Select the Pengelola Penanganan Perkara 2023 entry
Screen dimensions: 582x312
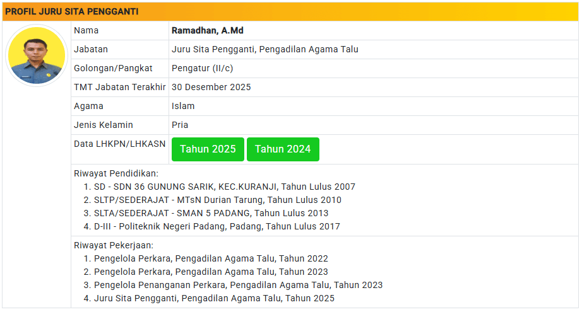pyautogui.click(x=238, y=285)
